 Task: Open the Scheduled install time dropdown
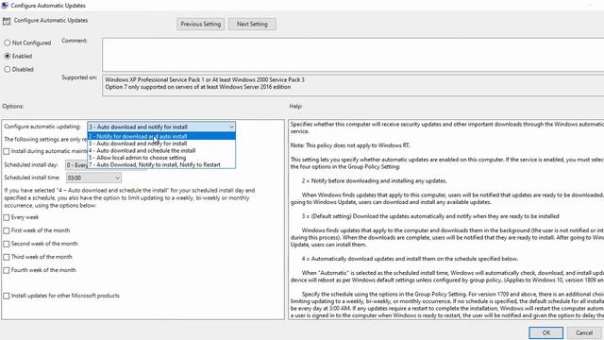pyautogui.click(x=93, y=178)
